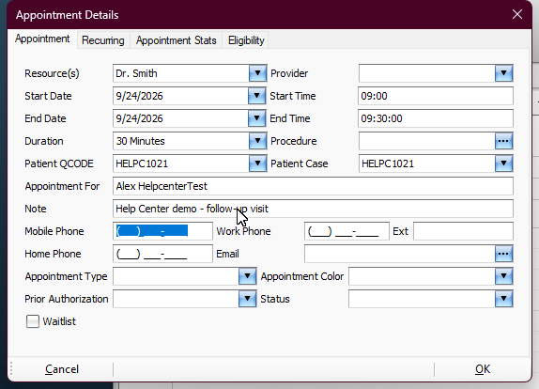Open the Provider dropdown arrow
Screen dimensions: 539x389
coord(503,73)
